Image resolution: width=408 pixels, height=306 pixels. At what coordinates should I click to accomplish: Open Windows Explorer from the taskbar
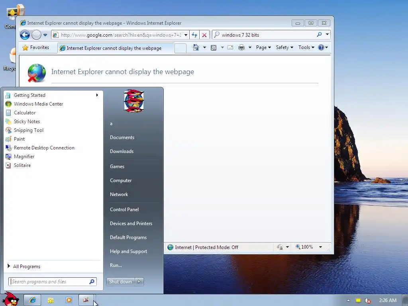pos(51,300)
